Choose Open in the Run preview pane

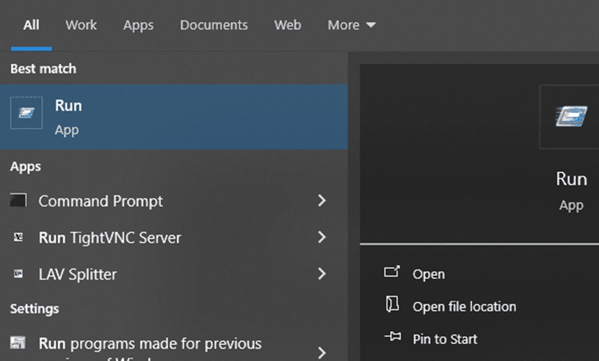click(428, 274)
